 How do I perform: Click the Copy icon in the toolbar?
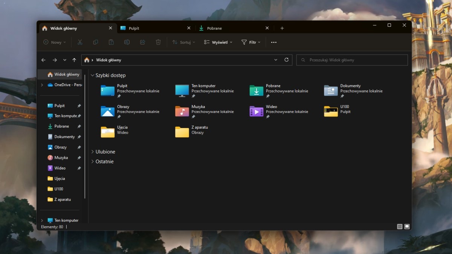pos(95,42)
